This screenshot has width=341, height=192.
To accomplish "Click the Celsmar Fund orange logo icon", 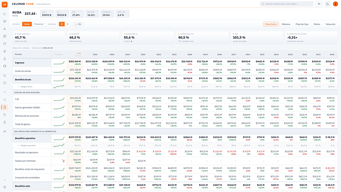I will [4, 4].
